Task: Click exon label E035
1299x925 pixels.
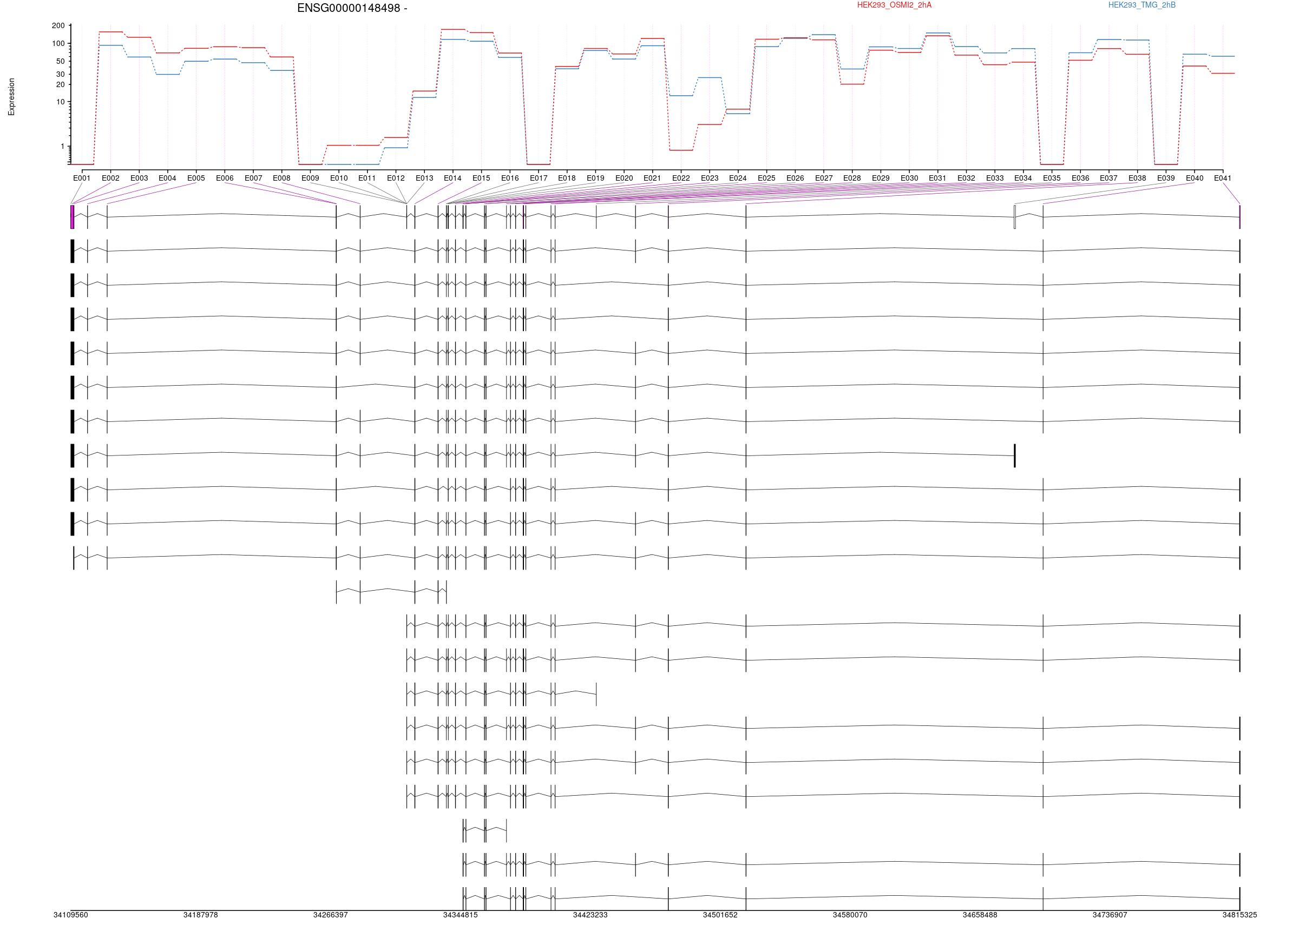Action: click(1052, 179)
